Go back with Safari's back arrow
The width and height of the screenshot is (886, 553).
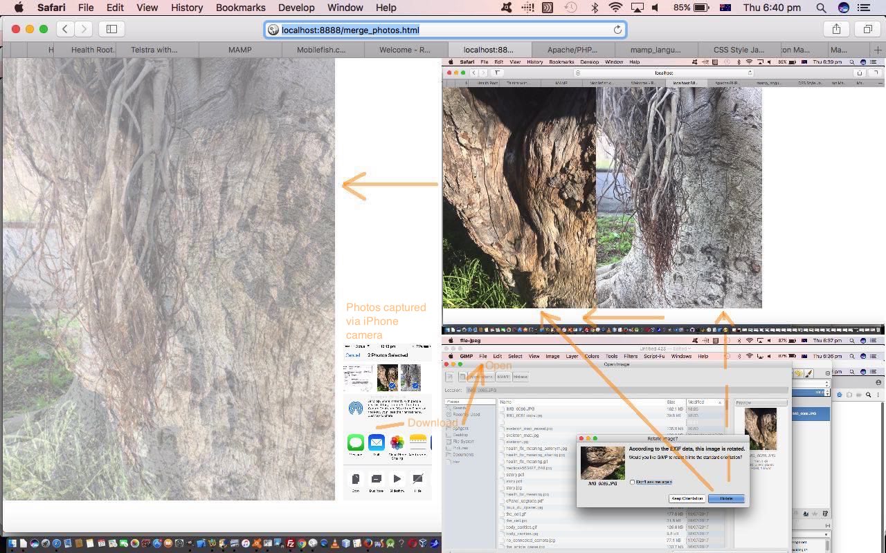[x=65, y=29]
